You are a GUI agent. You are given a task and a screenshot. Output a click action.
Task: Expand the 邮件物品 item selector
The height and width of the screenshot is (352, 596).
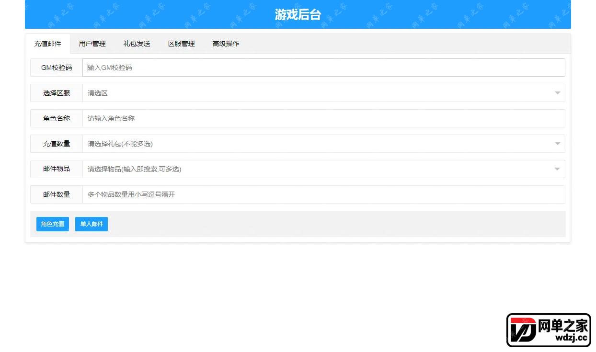[x=324, y=169]
